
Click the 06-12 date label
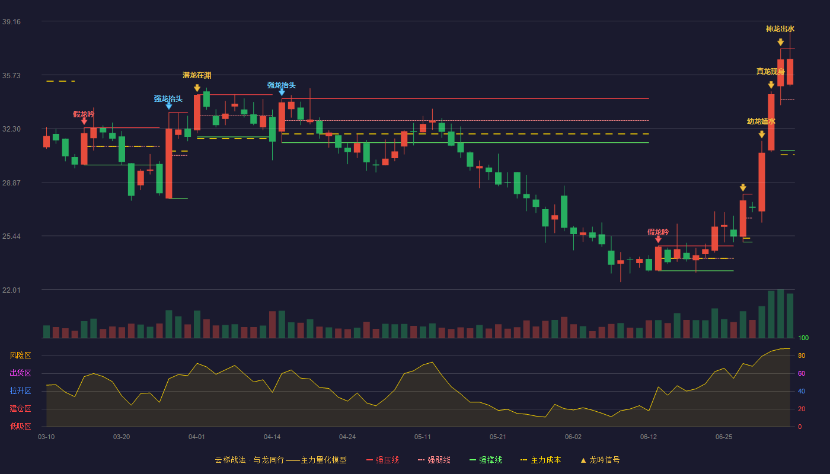[x=649, y=437]
